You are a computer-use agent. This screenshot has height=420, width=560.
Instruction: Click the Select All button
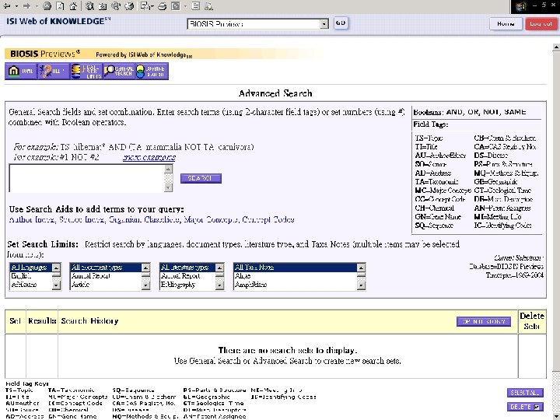point(525,393)
